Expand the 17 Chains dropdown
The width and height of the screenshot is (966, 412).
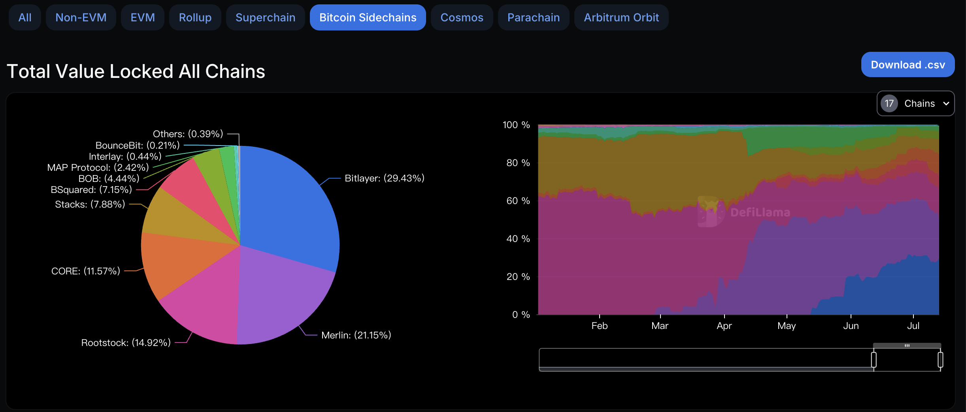tap(915, 104)
